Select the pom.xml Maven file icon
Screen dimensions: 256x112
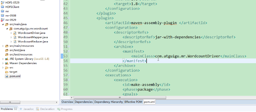click(x=7, y=76)
